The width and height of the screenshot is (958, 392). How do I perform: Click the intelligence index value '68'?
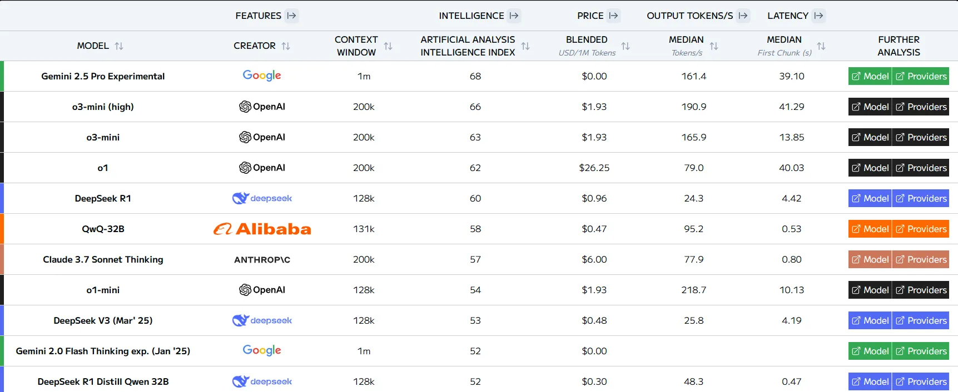475,76
